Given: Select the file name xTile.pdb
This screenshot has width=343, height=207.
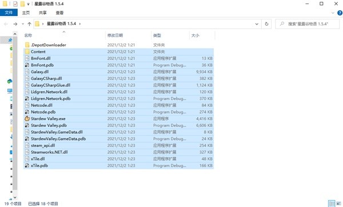Looking at the screenshot, I should (x=39, y=165).
